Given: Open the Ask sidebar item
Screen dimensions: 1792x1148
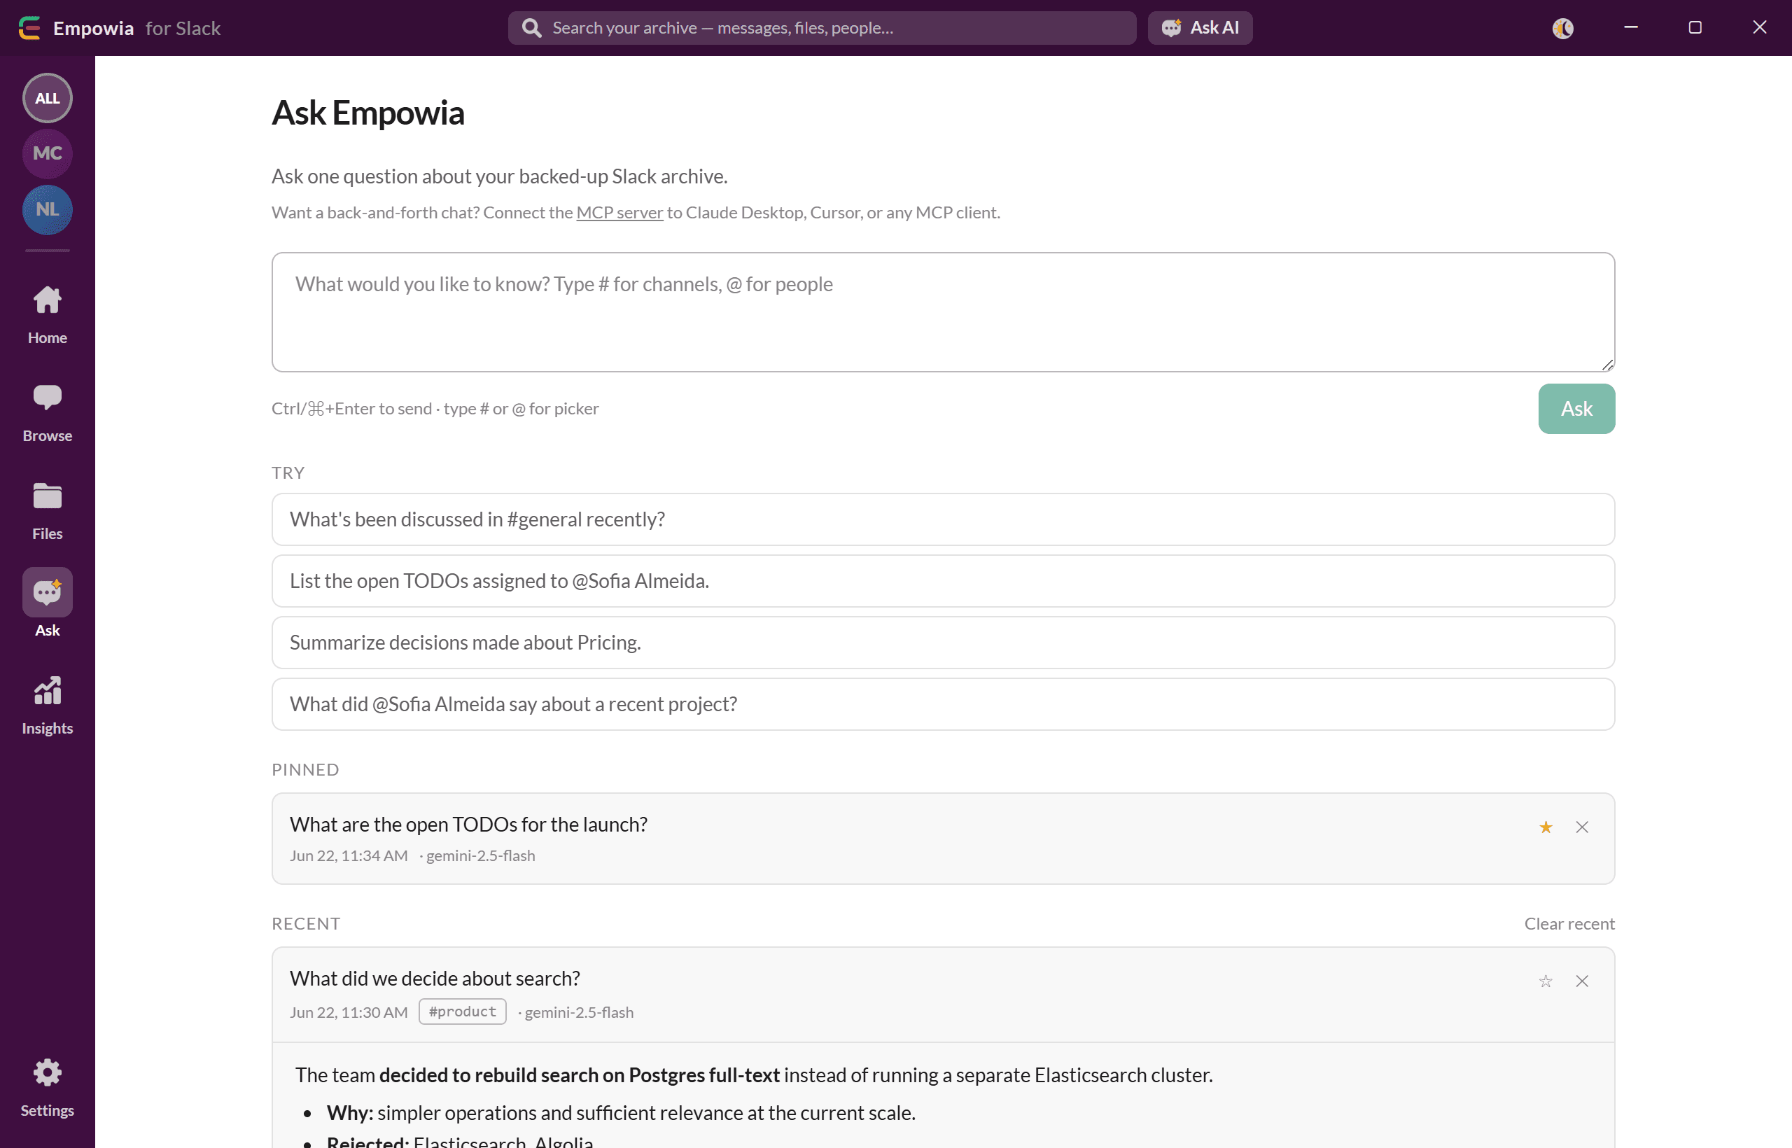Looking at the screenshot, I should click(x=48, y=603).
